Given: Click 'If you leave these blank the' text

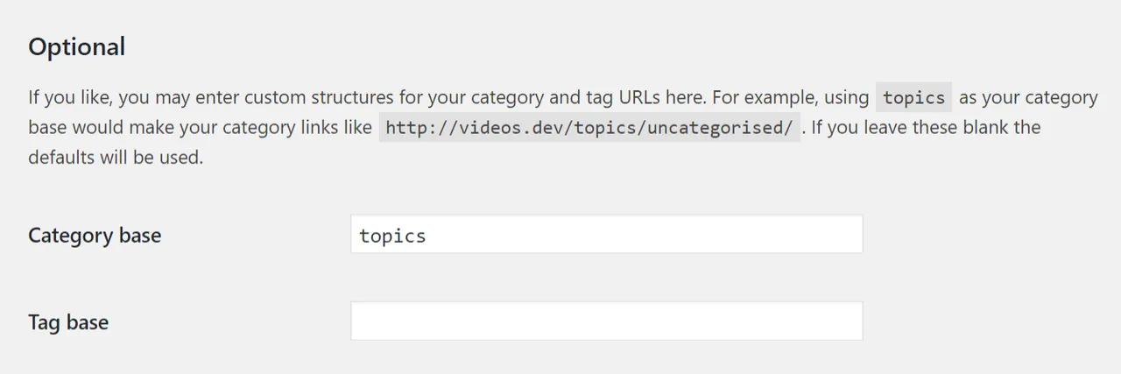Looking at the screenshot, I should tap(927, 128).
